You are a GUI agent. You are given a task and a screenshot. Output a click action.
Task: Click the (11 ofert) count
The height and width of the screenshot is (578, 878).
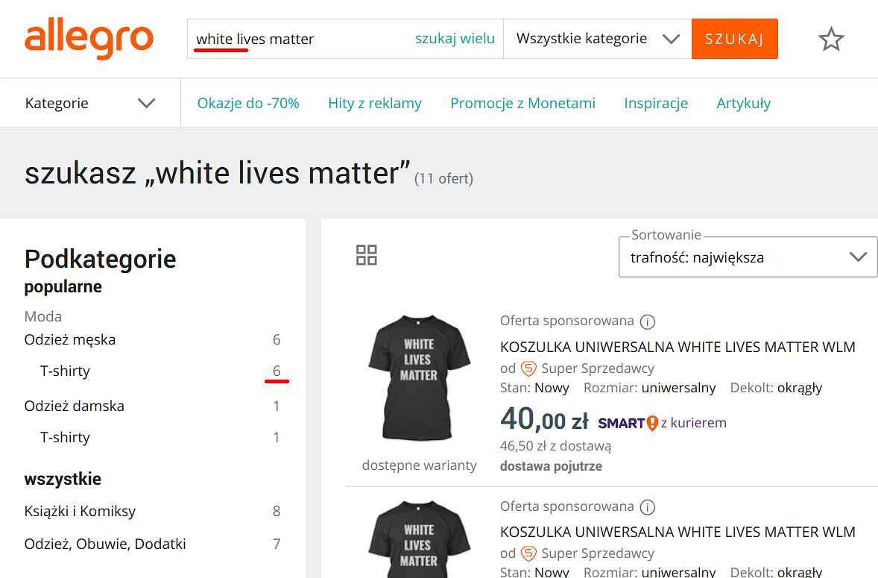pyautogui.click(x=443, y=179)
